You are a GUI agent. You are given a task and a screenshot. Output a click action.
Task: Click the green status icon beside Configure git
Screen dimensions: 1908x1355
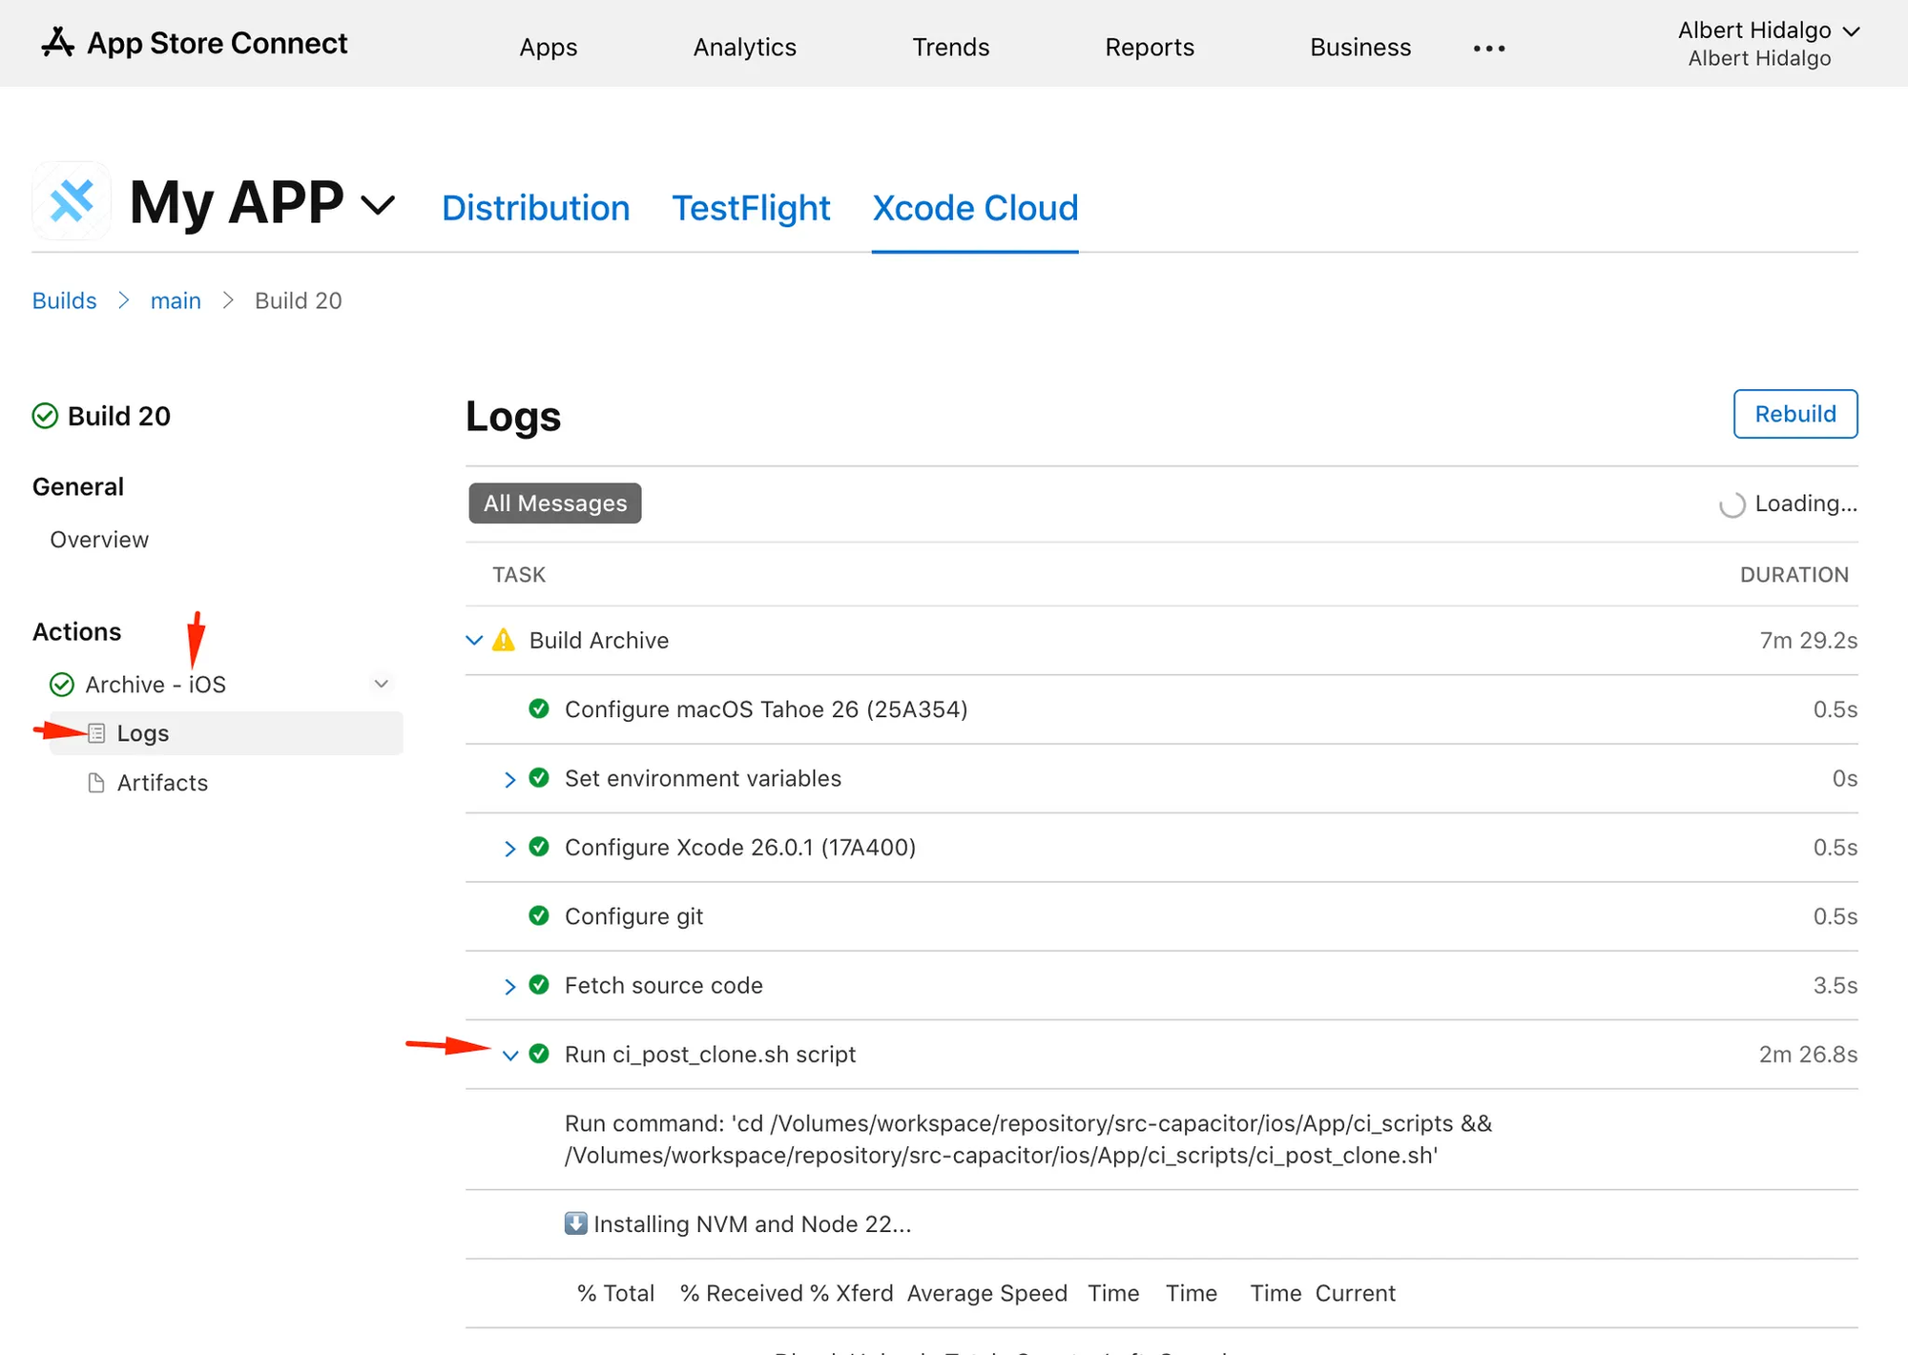tap(539, 916)
